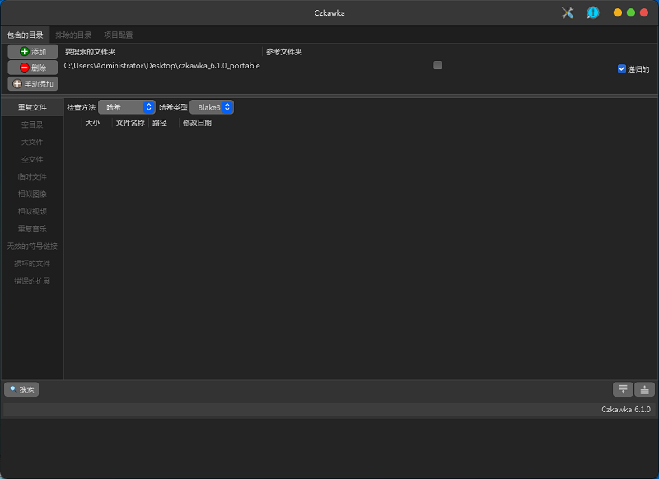Select the 空目录 (empty directories) scanner

[x=31, y=124]
